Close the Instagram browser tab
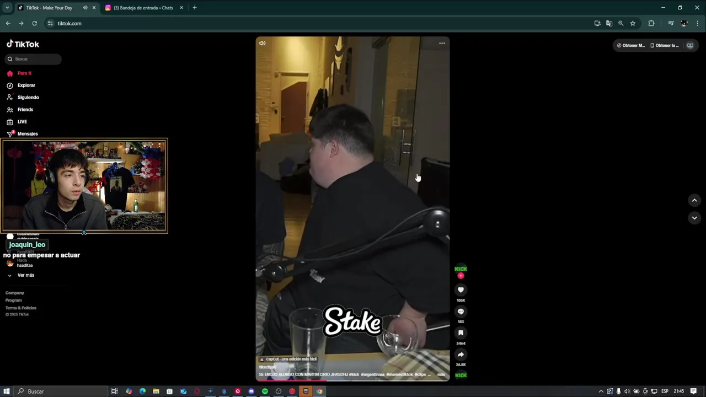The image size is (706, 397). (181, 8)
